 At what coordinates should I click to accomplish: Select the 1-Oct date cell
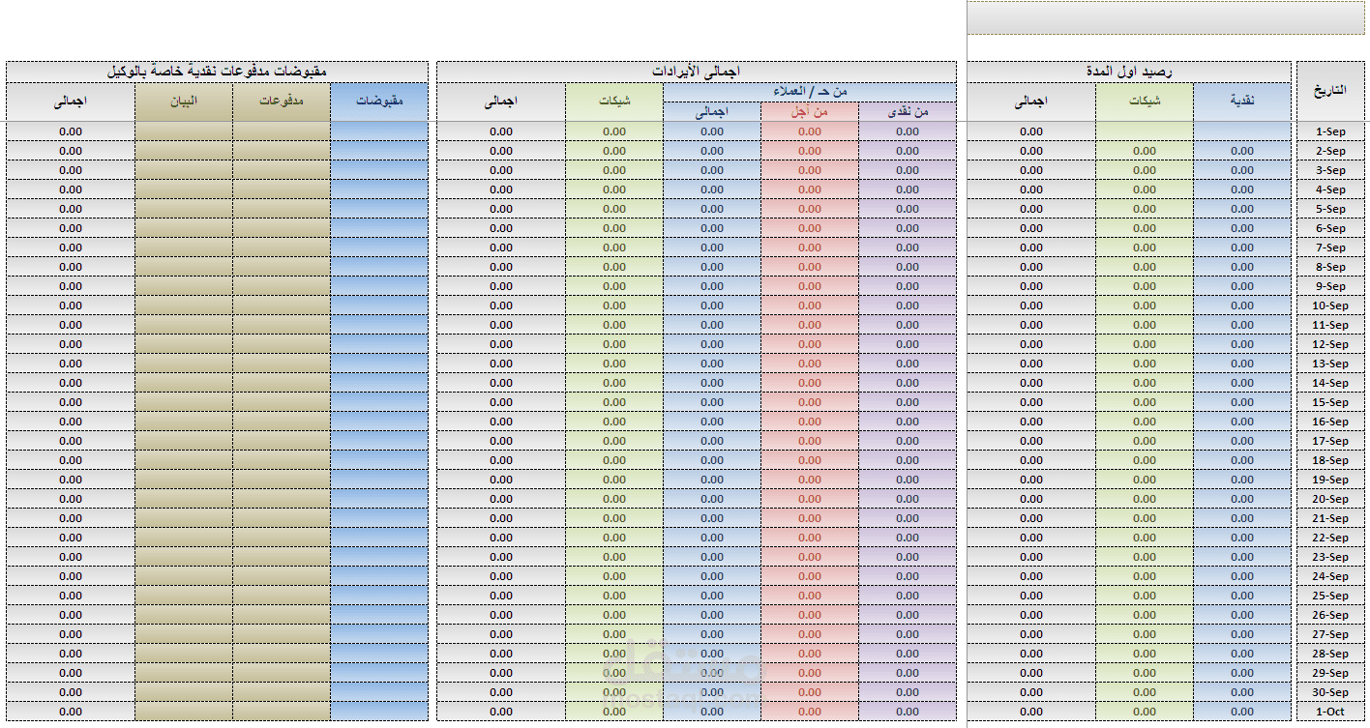click(1329, 712)
